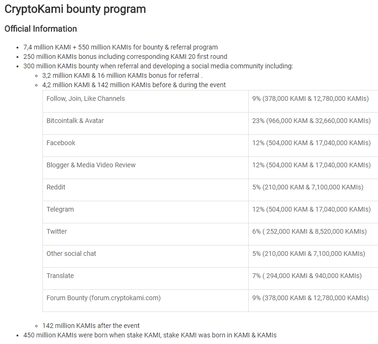Click the 'Bitcointalk & Avatar' table cell

point(145,123)
